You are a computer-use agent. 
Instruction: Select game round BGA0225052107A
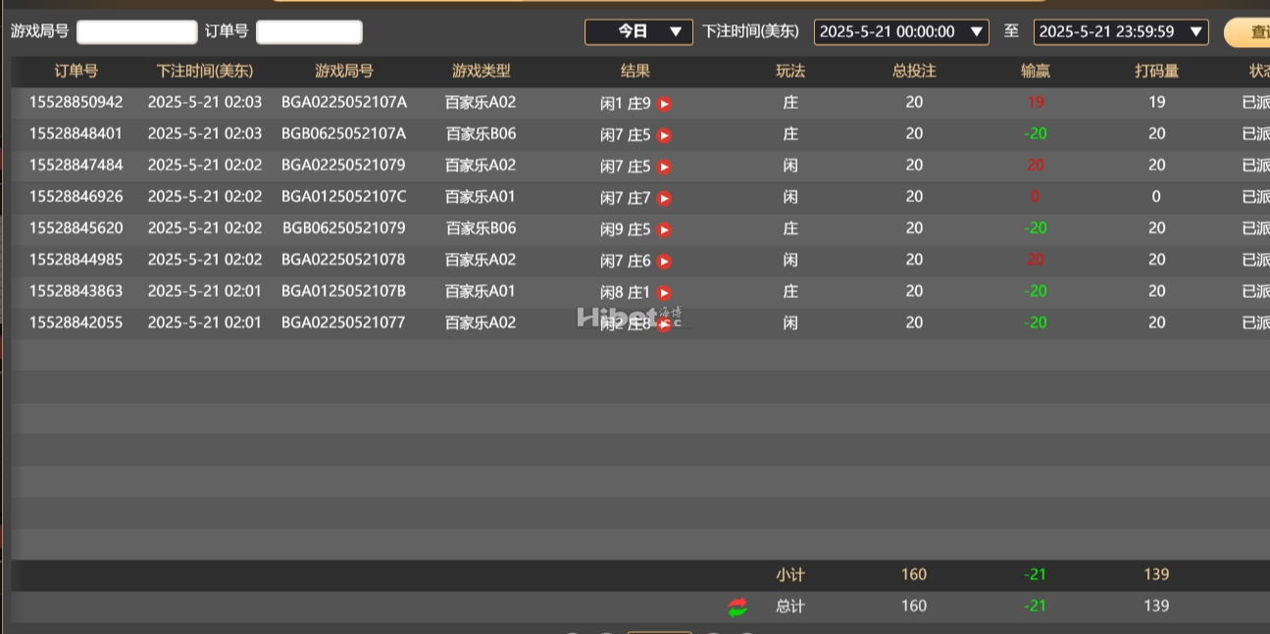pyautogui.click(x=343, y=103)
